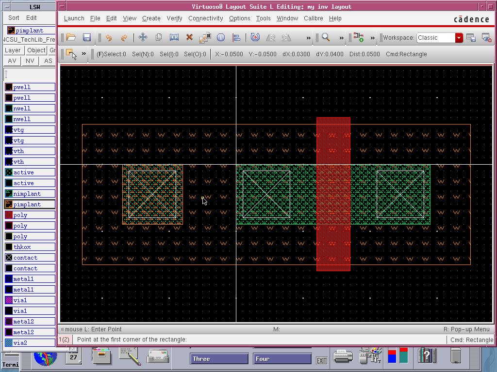Click the Align tool icon
The height and width of the screenshot is (372, 497).
(236, 38)
